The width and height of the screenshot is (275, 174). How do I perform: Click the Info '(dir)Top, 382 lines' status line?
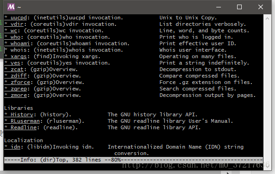pos(134,160)
